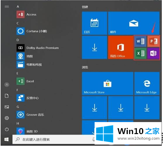Launch Cortana (小娜) from app list

[x=32, y=31]
